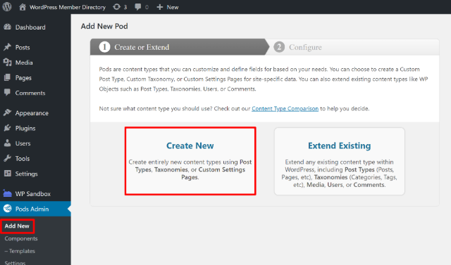The height and width of the screenshot is (265, 451).
Task: Click the Posts pushpin icon
Action: [x=7, y=47]
